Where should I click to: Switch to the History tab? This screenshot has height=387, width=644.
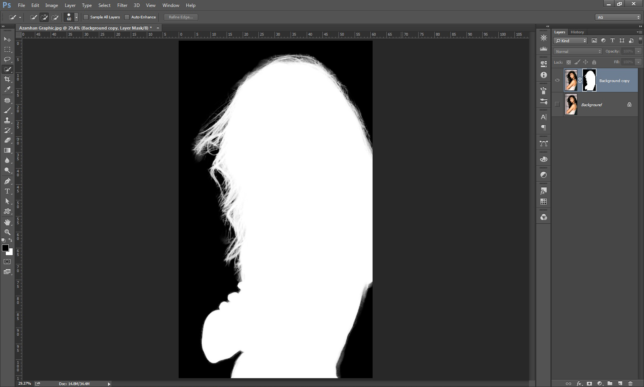[x=577, y=32]
